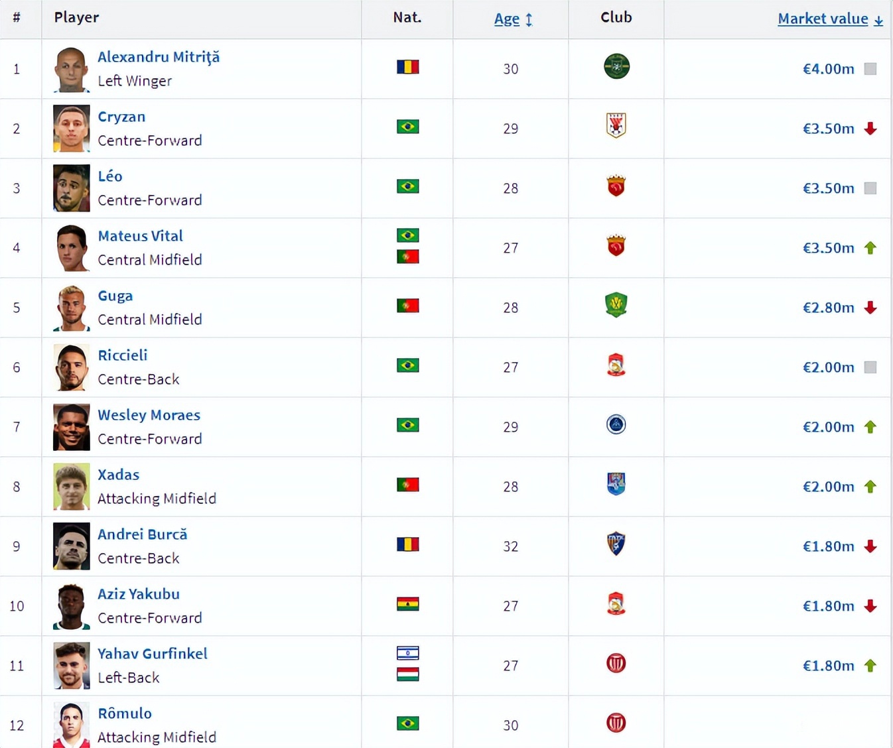Click Wesley Moraes's player photo
The image size is (893, 748).
click(x=71, y=427)
